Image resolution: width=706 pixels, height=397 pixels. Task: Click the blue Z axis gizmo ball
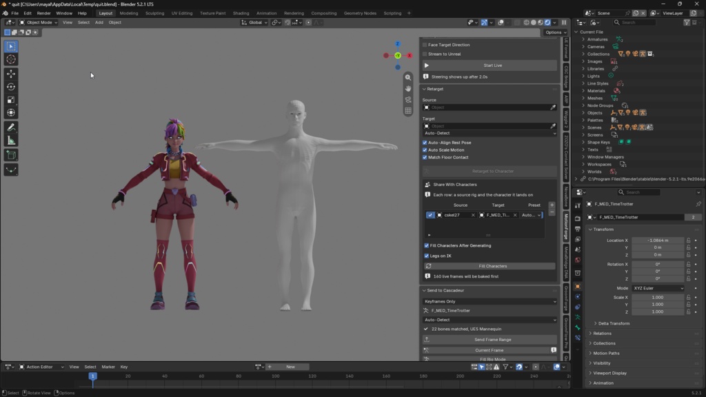click(398, 43)
